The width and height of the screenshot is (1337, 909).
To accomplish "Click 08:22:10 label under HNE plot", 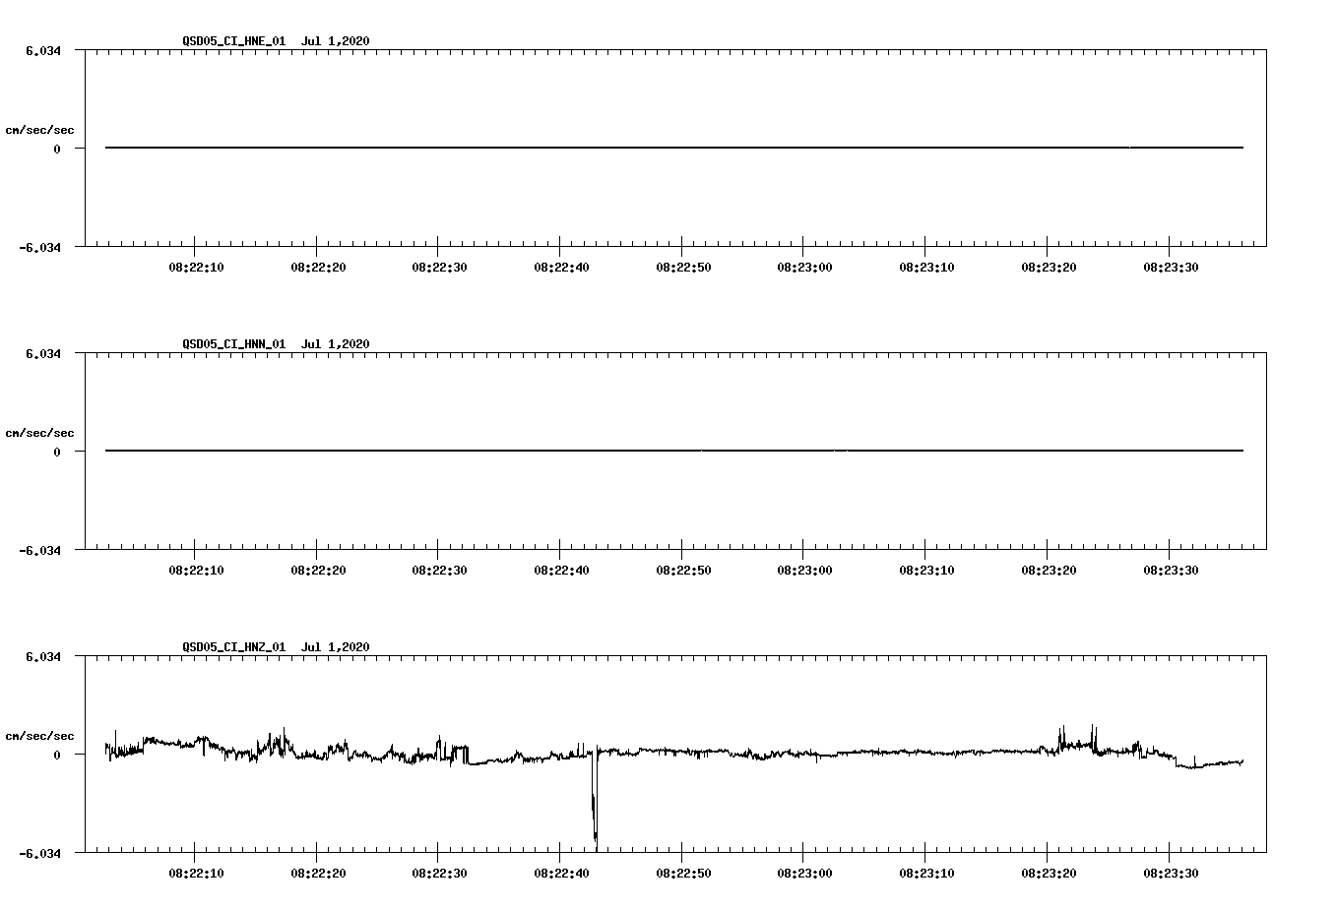I will (x=196, y=268).
